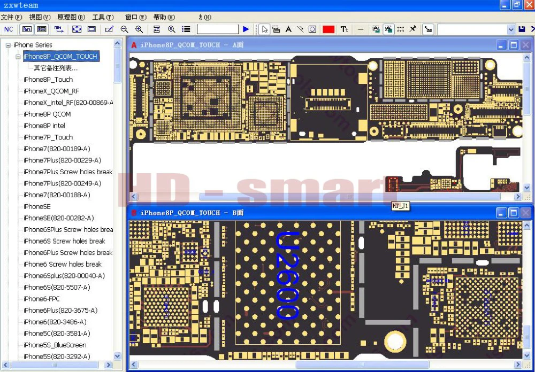Image resolution: width=535 pixels, height=372 pixels.
Task: Click the B面 window horizontal scrollbar thumb
Action: coord(362,365)
